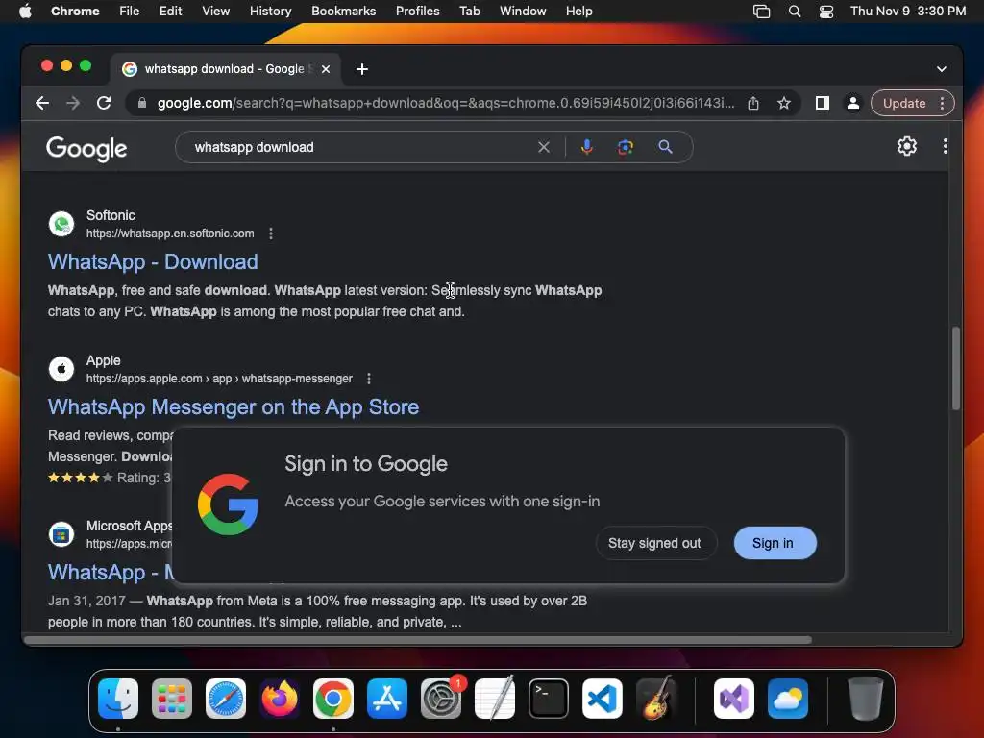Open WhatsApp Messenger on the App Store link
Viewport: 984px width, 738px height.
[x=234, y=406]
